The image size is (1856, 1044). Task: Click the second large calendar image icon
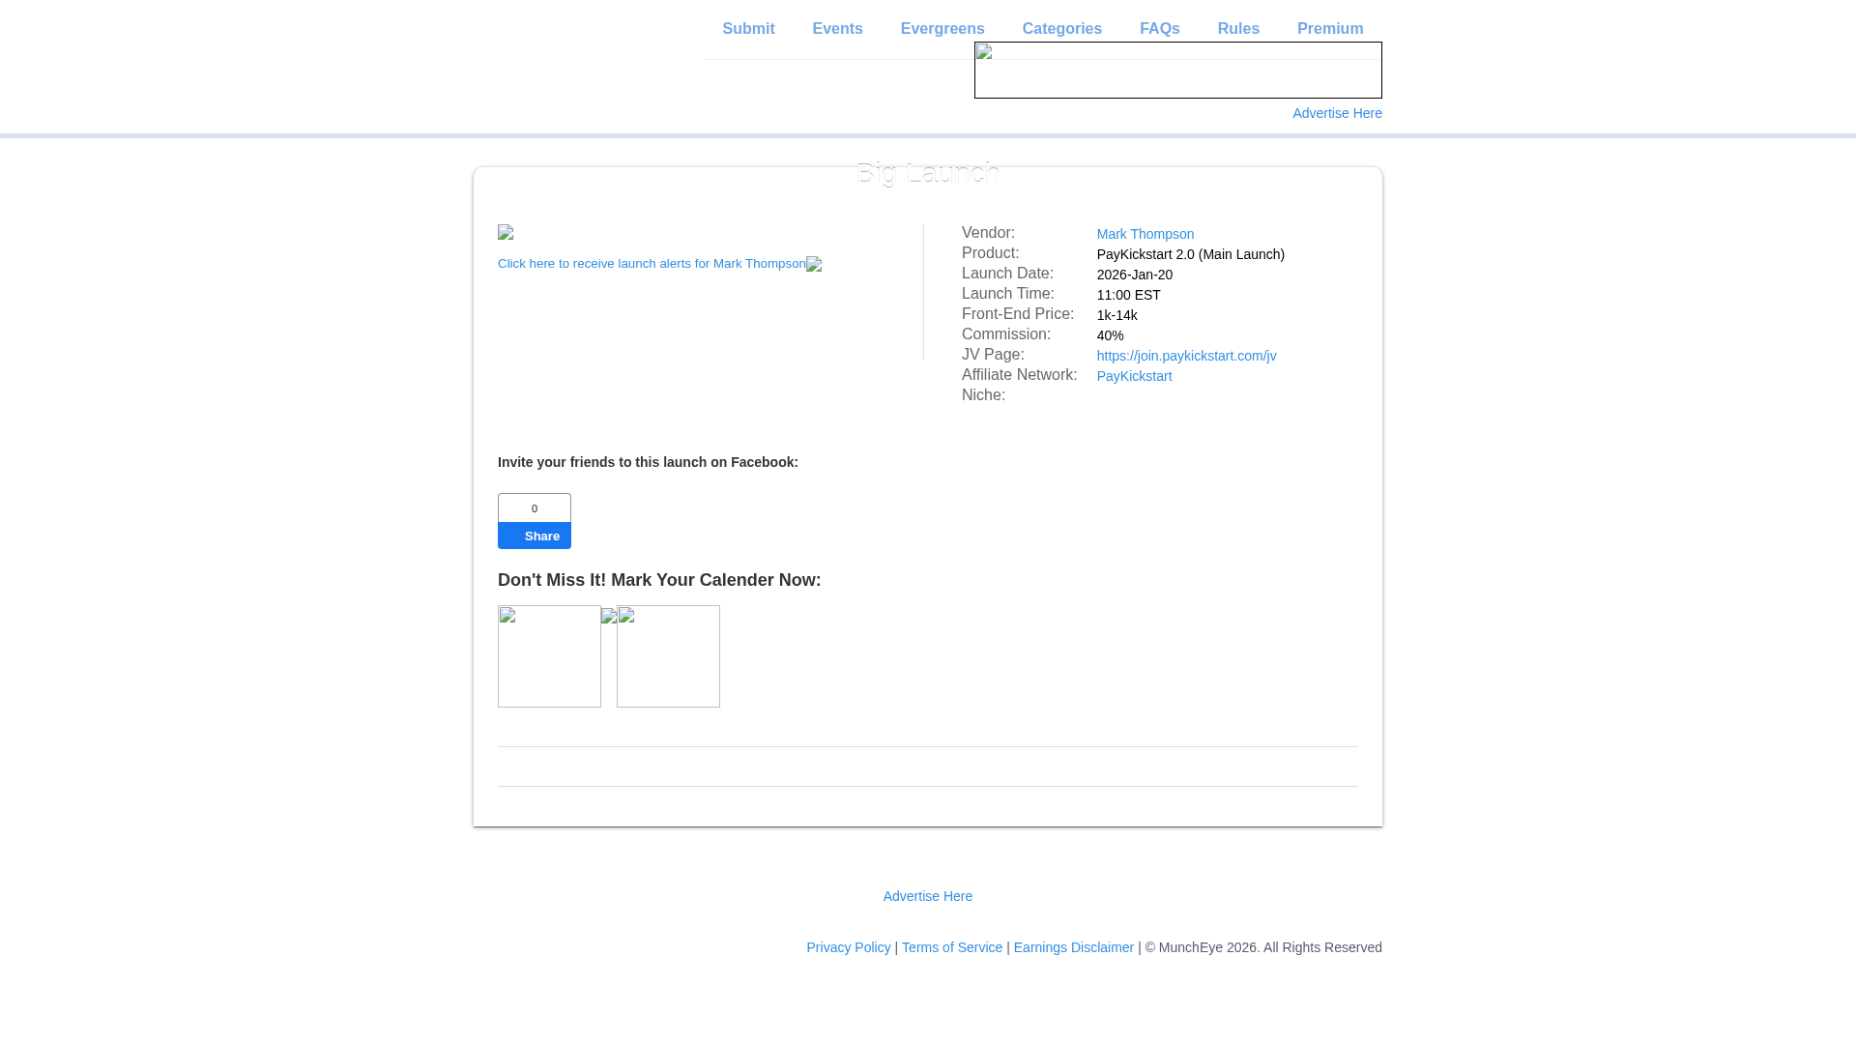[668, 656]
